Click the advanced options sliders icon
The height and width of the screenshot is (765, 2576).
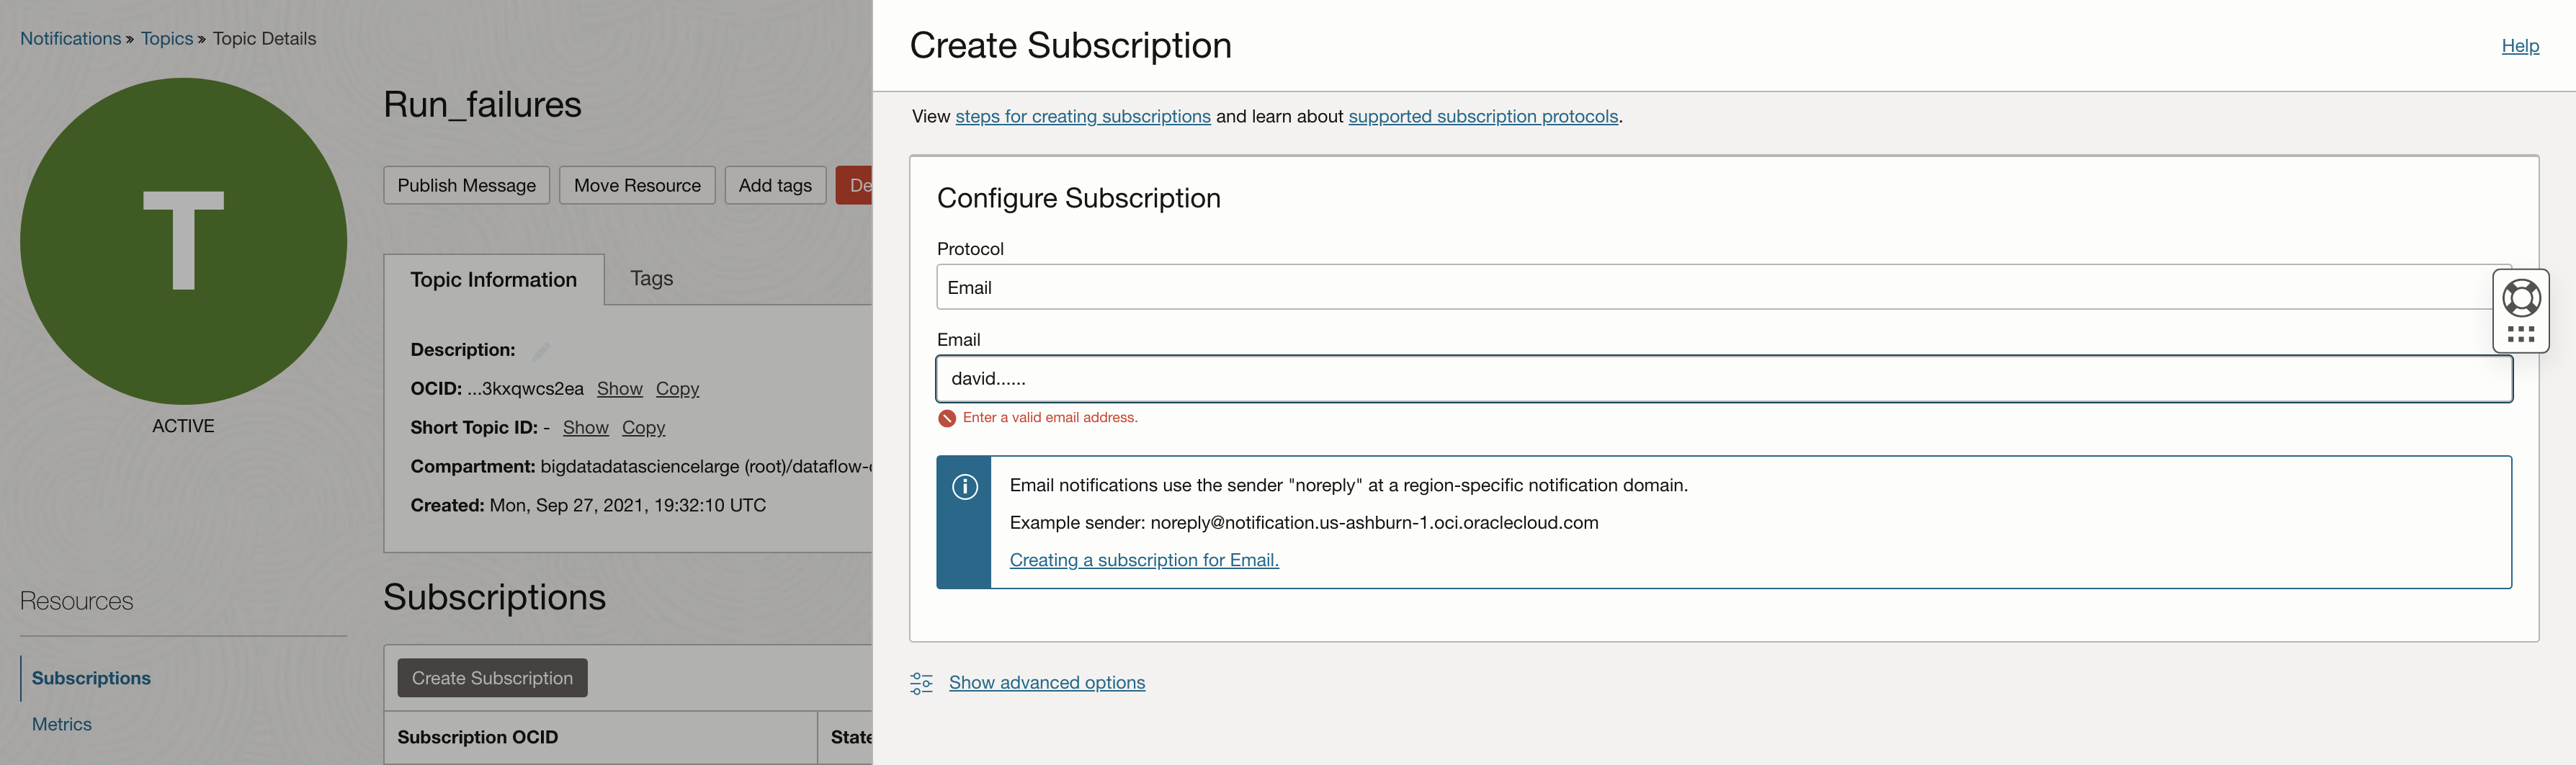tap(921, 683)
